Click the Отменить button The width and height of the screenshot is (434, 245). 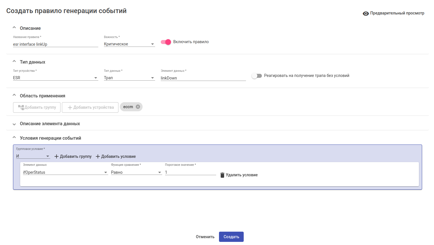pos(205,237)
